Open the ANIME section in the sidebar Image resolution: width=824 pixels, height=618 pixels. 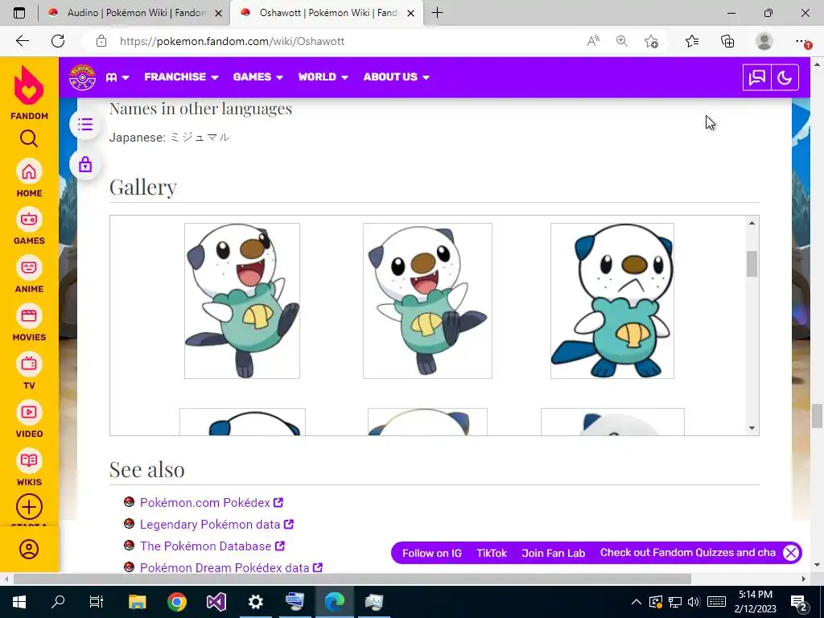[29, 274]
